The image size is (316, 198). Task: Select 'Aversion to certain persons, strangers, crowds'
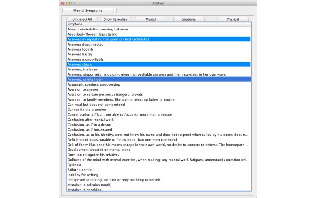[x=159, y=94]
